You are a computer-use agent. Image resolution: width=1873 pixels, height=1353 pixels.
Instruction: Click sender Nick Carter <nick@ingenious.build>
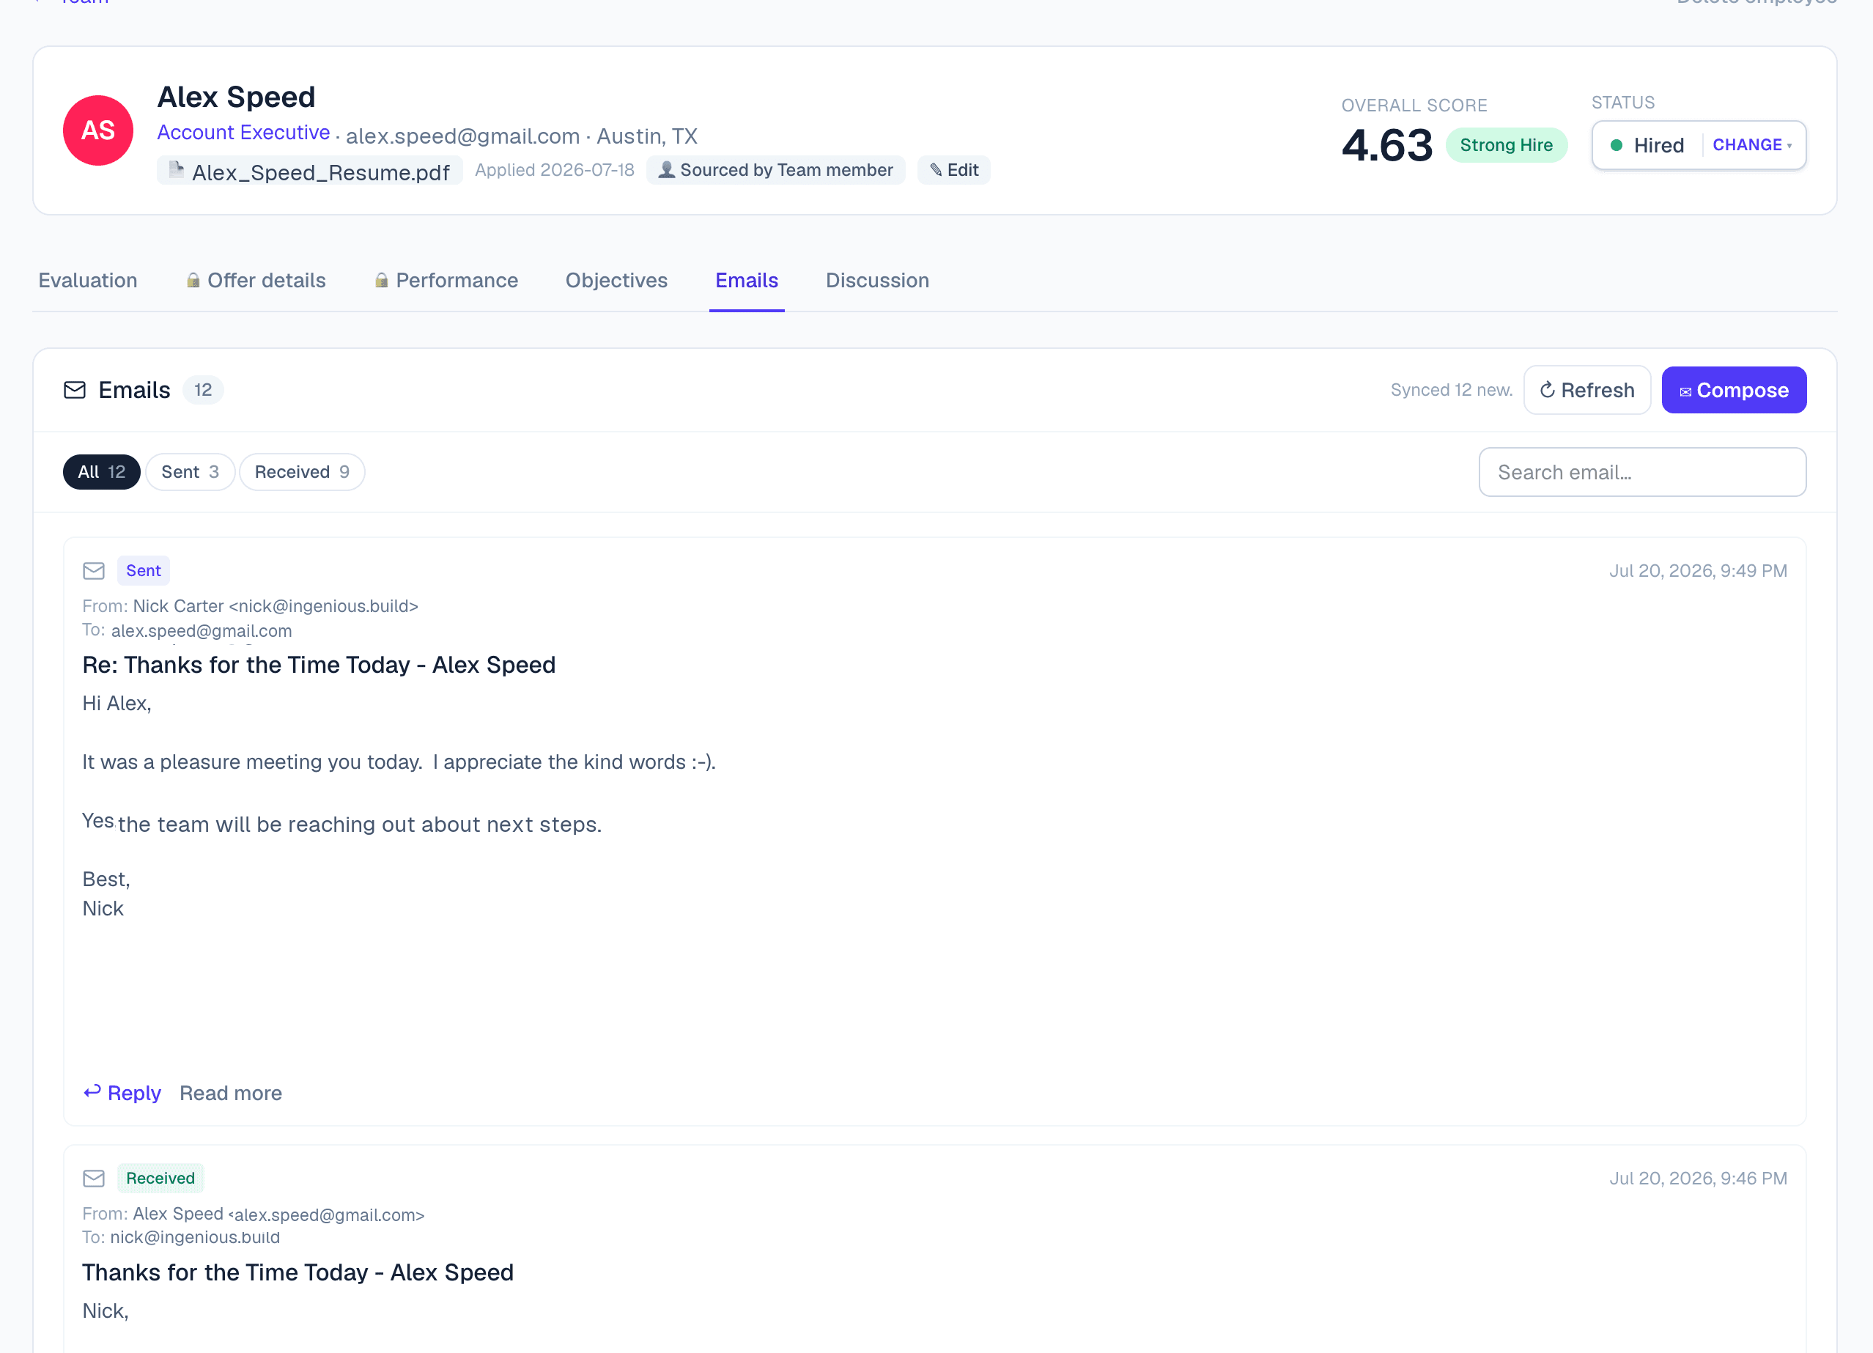[276, 606]
